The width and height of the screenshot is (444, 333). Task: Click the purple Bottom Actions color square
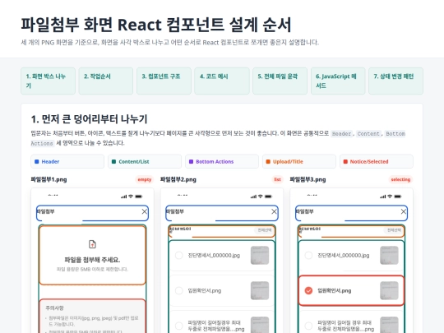191,162
